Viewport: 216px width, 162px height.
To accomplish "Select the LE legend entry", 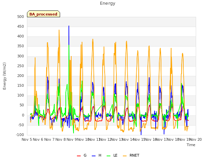I will click(x=112, y=155).
